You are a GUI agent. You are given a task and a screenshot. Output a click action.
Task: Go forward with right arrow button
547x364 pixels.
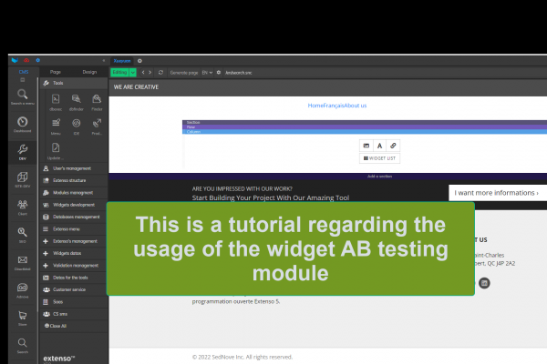(150, 73)
